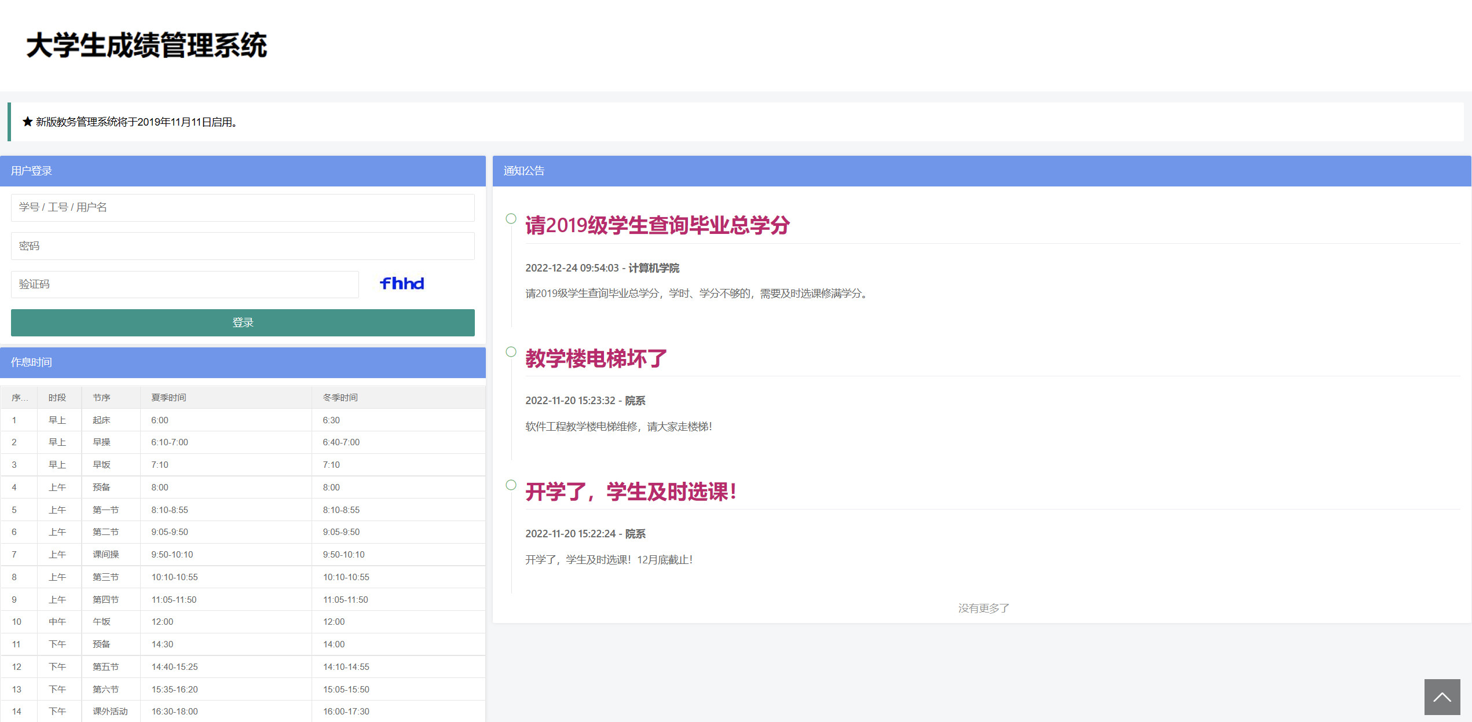Click the timeline circle beside the 开学了 notice
The height and width of the screenshot is (722, 1472).
pyautogui.click(x=511, y=485)
